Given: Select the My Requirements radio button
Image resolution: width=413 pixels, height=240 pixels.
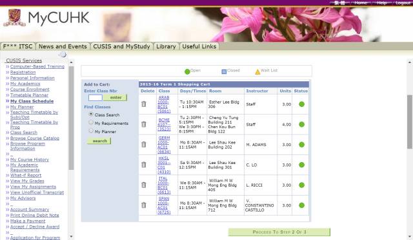Looking at the screenshot, I should (91, 122).
